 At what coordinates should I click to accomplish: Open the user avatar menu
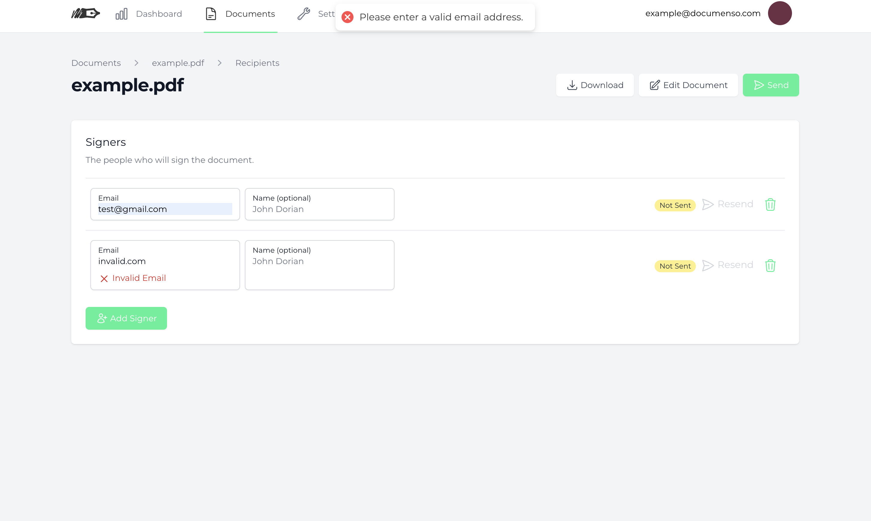(779, 13)
